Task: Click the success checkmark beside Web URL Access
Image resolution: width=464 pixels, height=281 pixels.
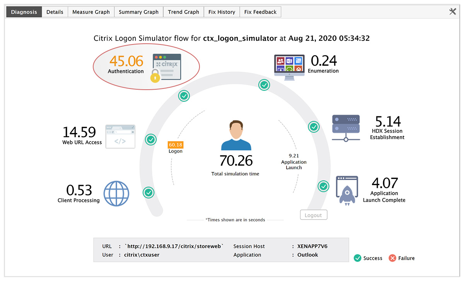Action: [x=151, y=140]
